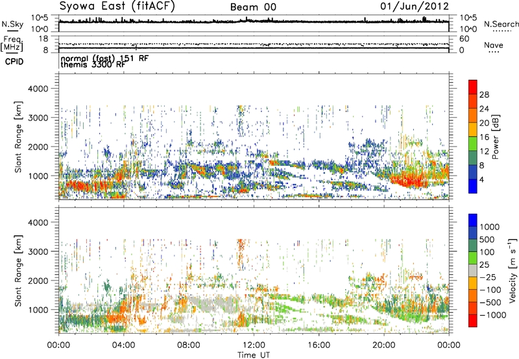The image size is (519, 359).
Task: Click the yellow 16–20 dB Power colorbar segment
Action: tap(473, 129)
